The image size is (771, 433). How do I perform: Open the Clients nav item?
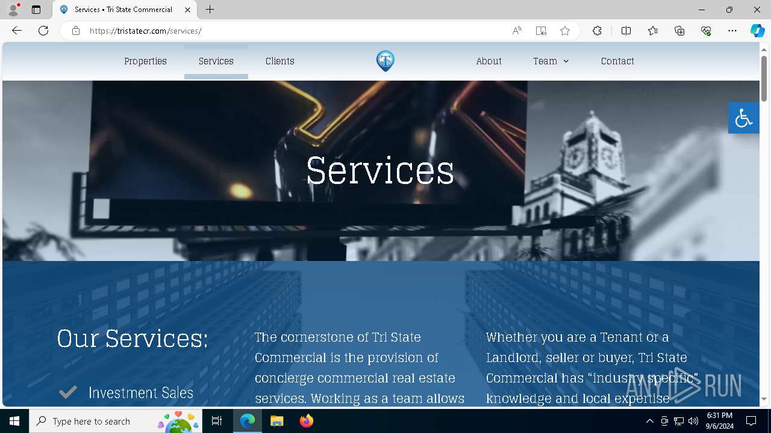[x=280, y=61]
